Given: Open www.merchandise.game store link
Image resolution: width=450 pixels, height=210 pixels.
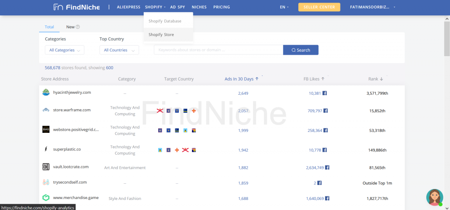Looking at the screenshot, I should coord(76,198).
